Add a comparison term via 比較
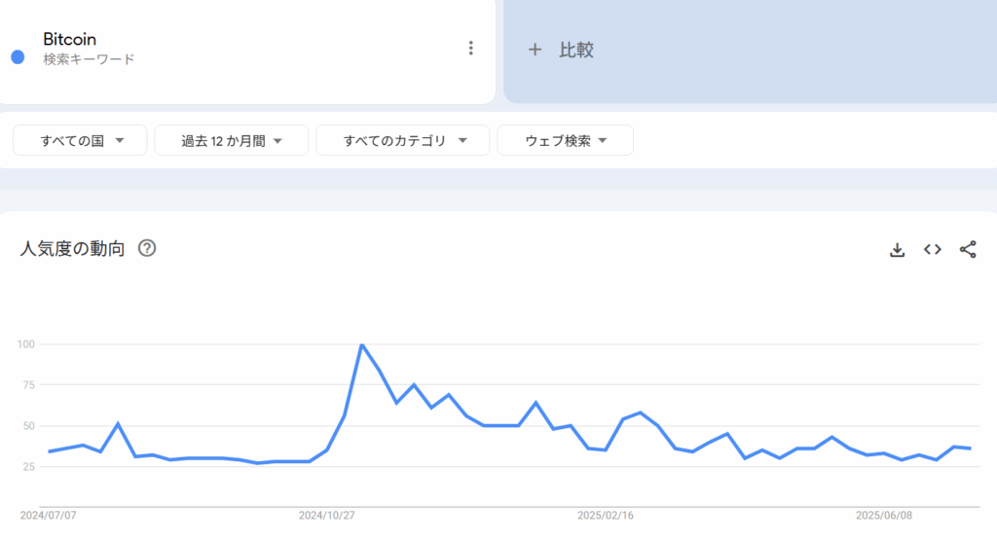This screenshot has width=997, height=538. coord(576,50)
